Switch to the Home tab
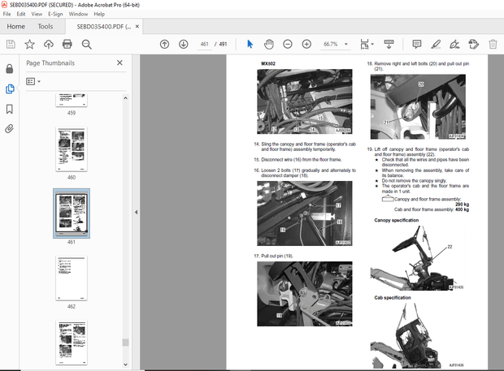The height and width of the screenshot is (371, 504). point(15,26)
